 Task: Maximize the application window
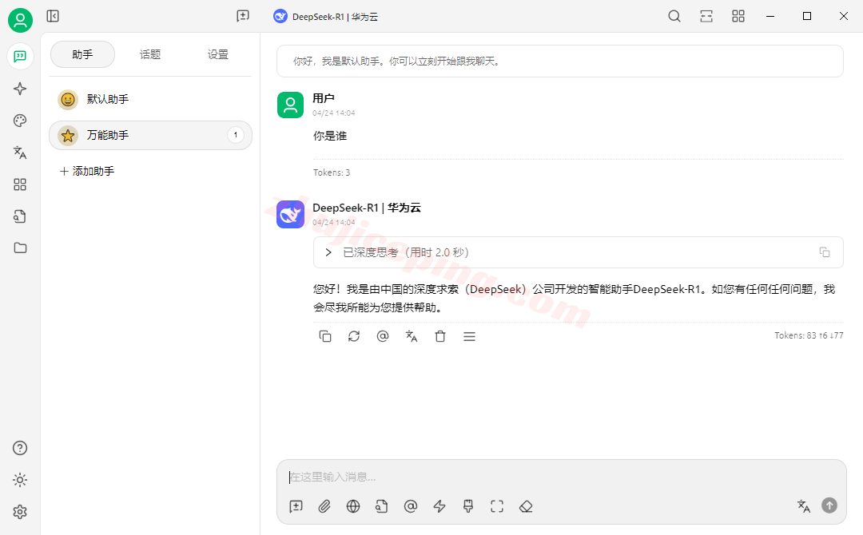pos(807,16)
